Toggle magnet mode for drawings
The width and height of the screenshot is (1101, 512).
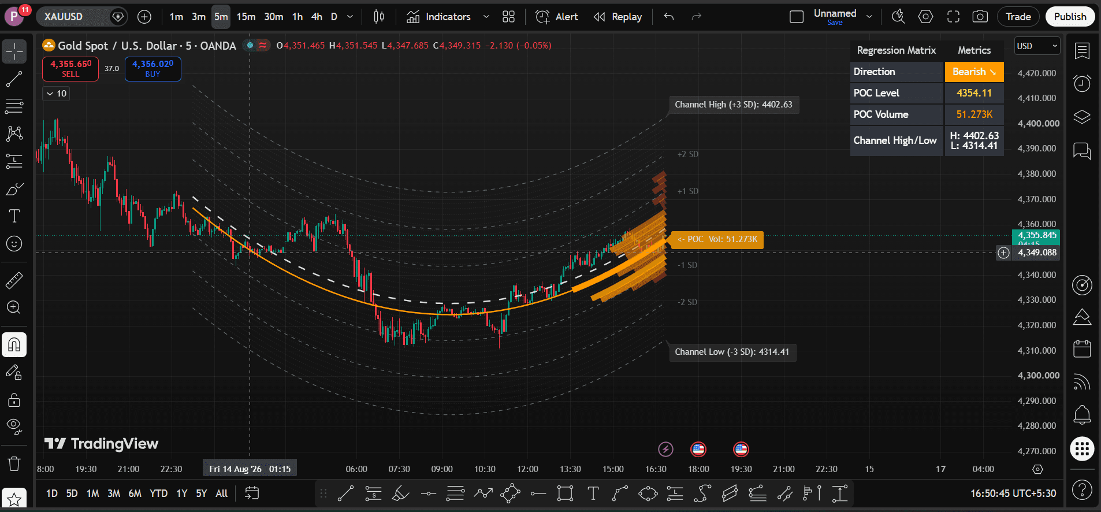[14, 345]
